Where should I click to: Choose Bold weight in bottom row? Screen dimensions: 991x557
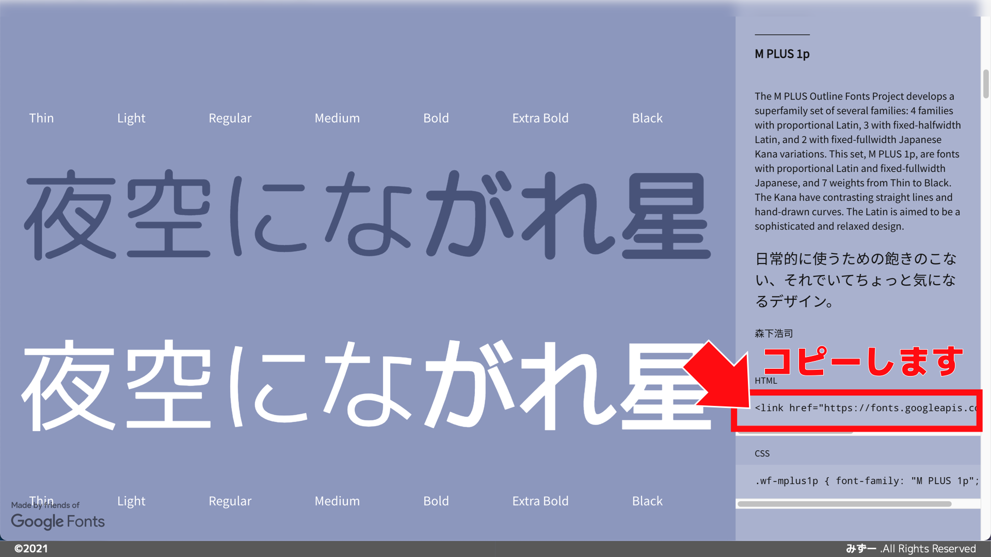436,501
